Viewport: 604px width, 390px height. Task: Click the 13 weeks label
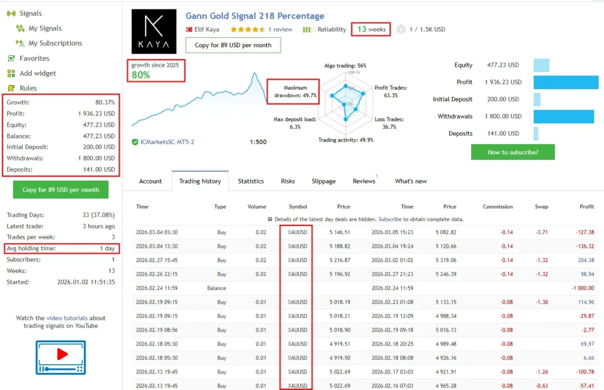(x=371, y=30)
